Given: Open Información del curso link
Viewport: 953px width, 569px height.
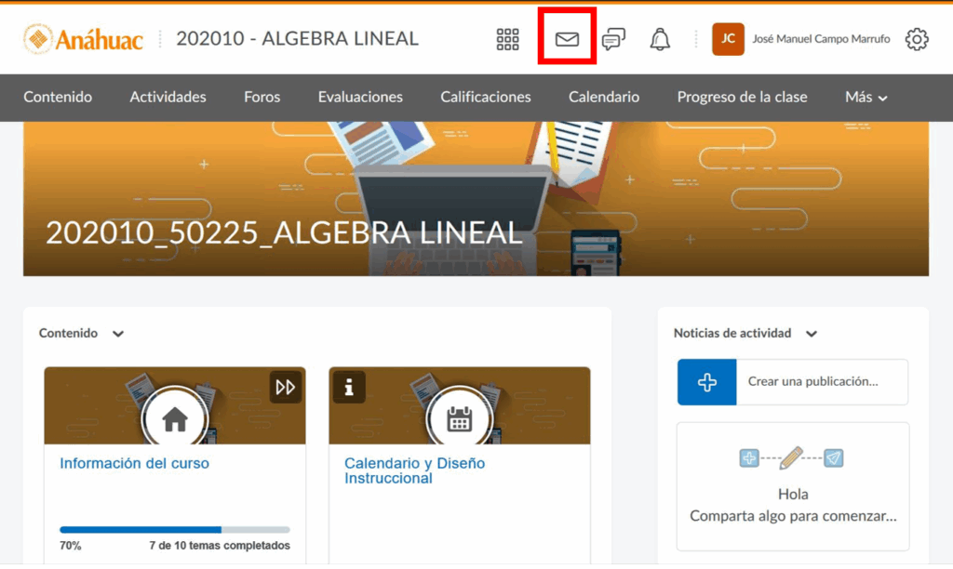Looking at the screenshot, I should [x=134, y=463].
